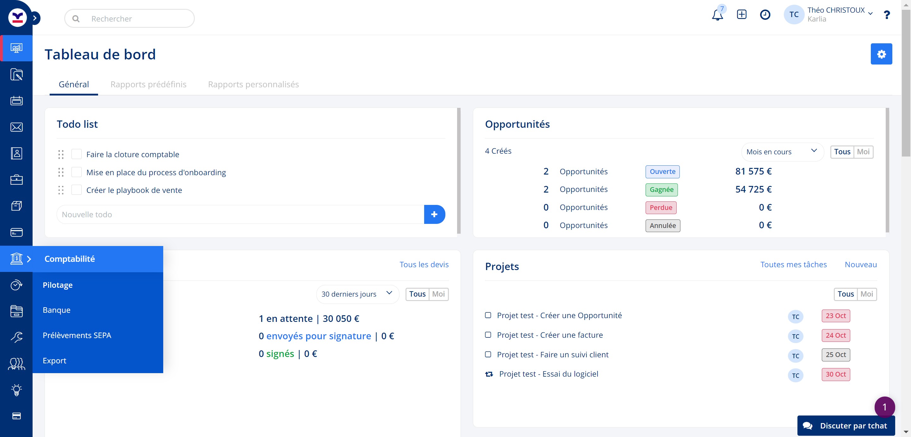This screenshot has height=437, width=911.
Task: Open the briefcase icon in sidebar
Action: click(16, 180)
